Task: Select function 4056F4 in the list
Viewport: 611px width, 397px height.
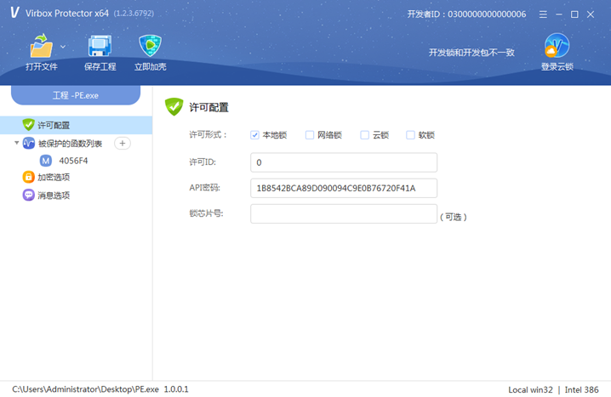Action: pyautogui.click(x=73, y=161)
